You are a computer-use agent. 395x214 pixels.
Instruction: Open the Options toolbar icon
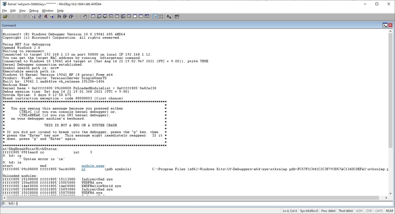(x=177, y=16)
